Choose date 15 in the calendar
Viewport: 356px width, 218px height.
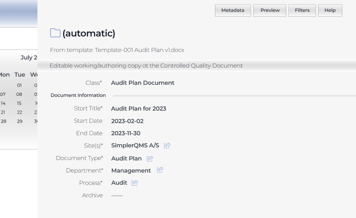tap(19, 103)
